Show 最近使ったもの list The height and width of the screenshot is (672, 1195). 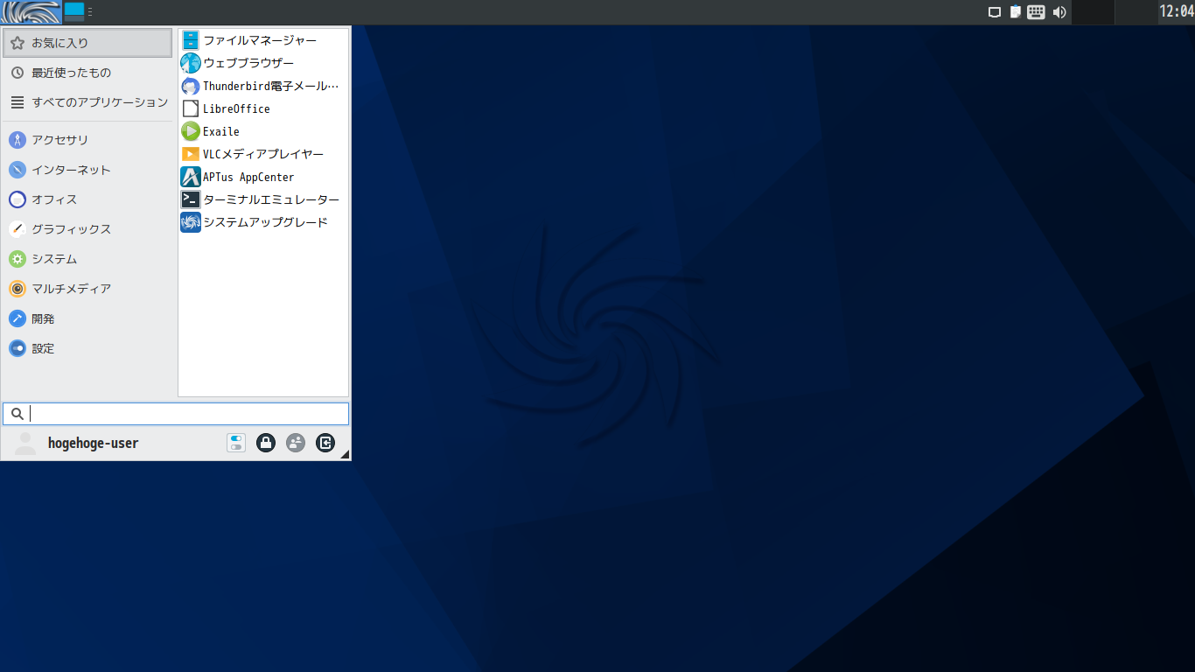click(87, 73)
